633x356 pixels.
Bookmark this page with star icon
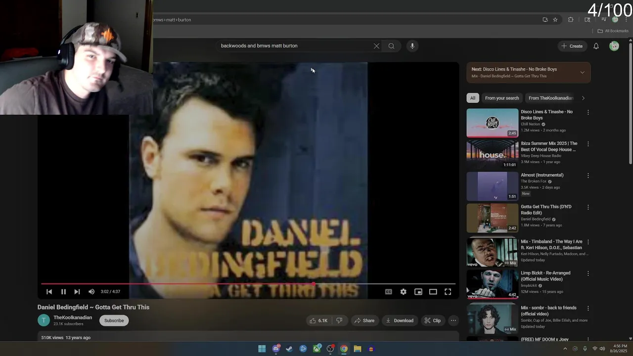[x=555, y=20]
